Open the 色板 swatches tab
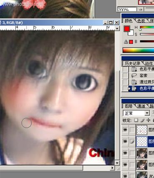154x178 pixels. point(141,21)
